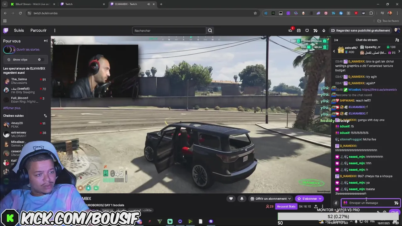Open the stream more options dots

tap(322, 206)
